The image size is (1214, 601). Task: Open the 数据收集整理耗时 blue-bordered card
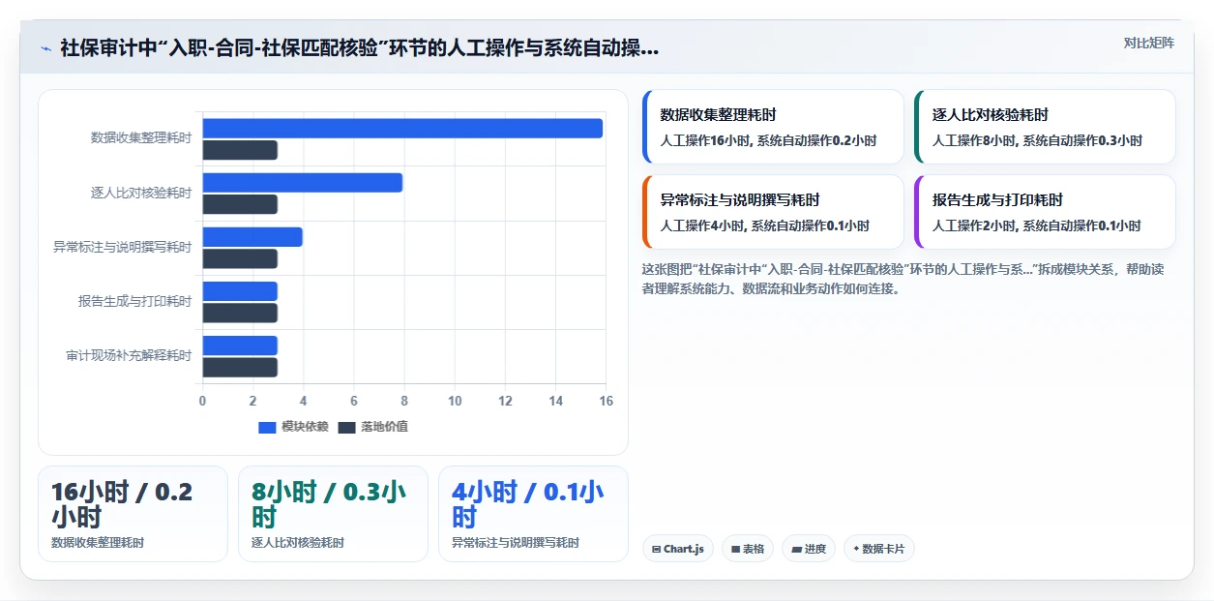(773, 127)
